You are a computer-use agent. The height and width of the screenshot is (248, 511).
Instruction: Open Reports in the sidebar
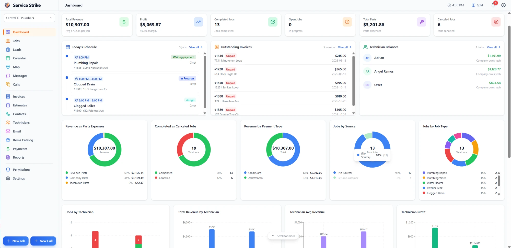(29, 157)
